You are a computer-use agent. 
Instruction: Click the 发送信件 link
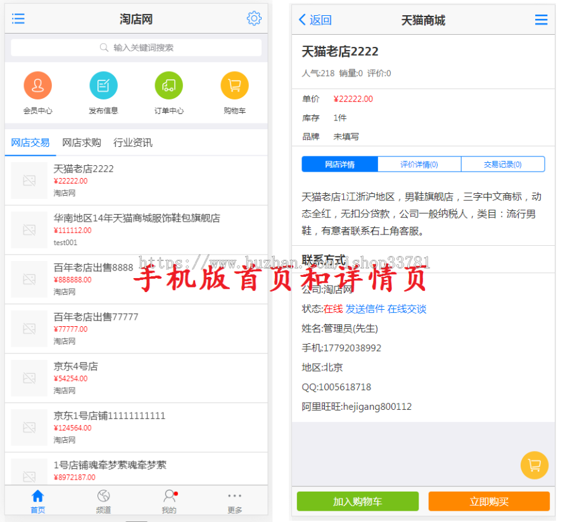365,309
